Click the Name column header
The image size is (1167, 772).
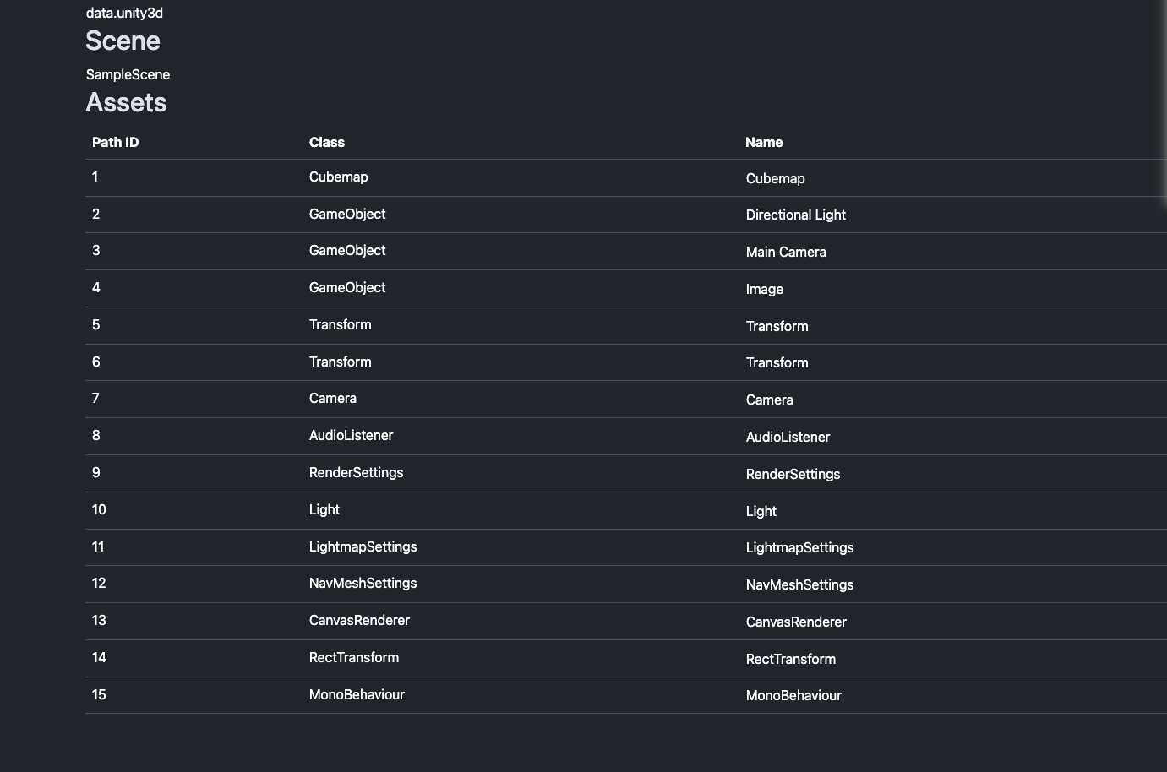764,142
